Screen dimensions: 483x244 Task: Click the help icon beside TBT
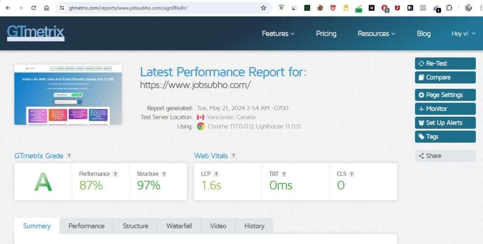pos(284,174)
